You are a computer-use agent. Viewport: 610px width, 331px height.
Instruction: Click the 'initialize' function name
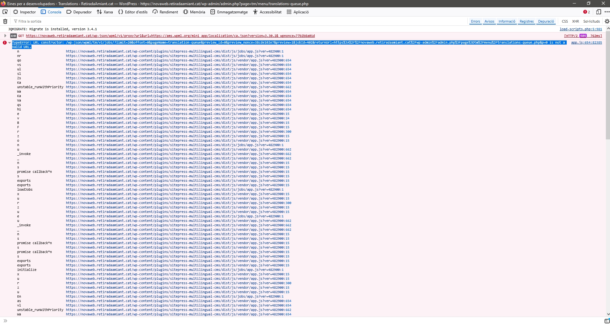pyautogui.click(x=27, y=270)
